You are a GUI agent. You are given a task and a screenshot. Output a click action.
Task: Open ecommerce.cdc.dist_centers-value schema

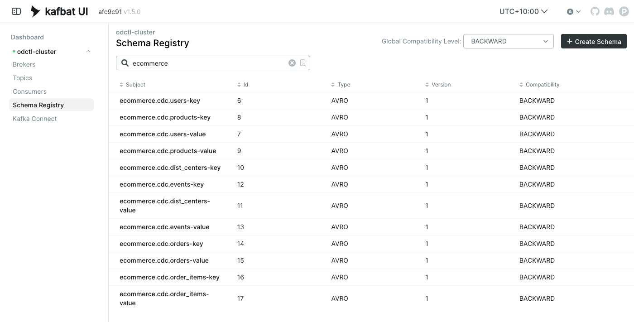[165, 206]
